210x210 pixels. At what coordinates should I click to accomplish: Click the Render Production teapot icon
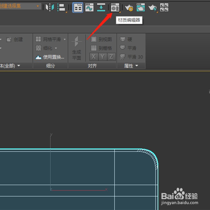pyautogui.click(x=153, y=8)
